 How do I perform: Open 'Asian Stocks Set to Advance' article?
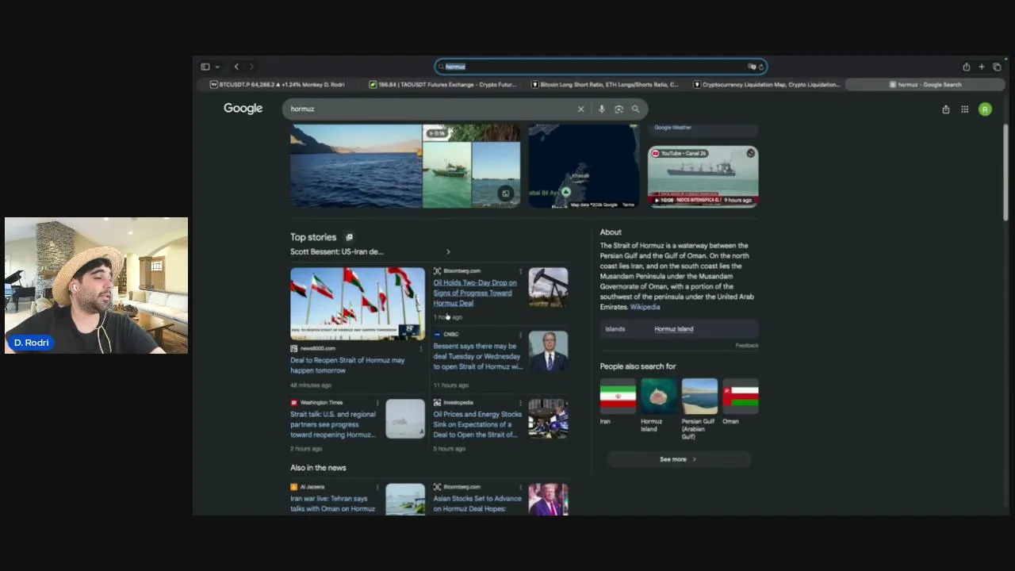point(477,504)
